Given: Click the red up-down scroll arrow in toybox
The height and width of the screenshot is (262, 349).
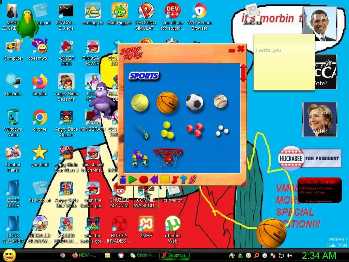Looking at the screenshot, I should coord(243,73).
